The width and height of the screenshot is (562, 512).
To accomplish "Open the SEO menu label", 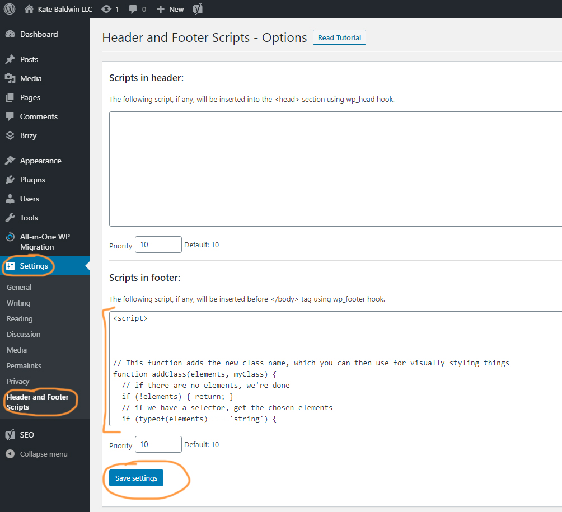I will coord(27,435).
